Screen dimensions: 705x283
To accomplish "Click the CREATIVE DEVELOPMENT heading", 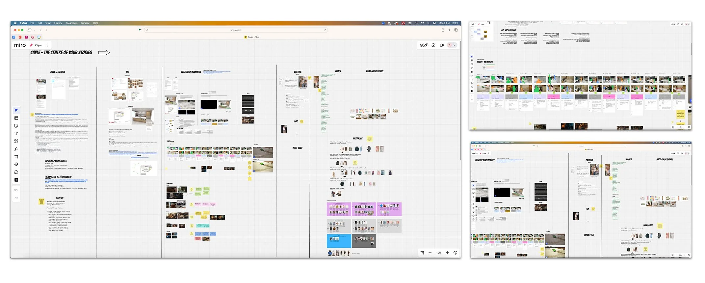I will tap(191, 72).
